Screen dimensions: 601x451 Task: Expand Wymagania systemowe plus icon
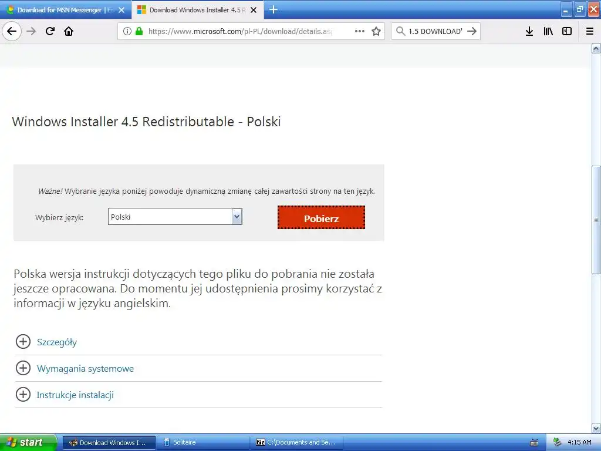(23, 368)
